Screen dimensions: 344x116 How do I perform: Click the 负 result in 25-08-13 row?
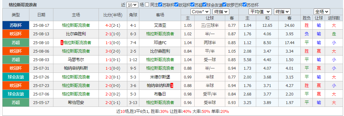point(306,34)
